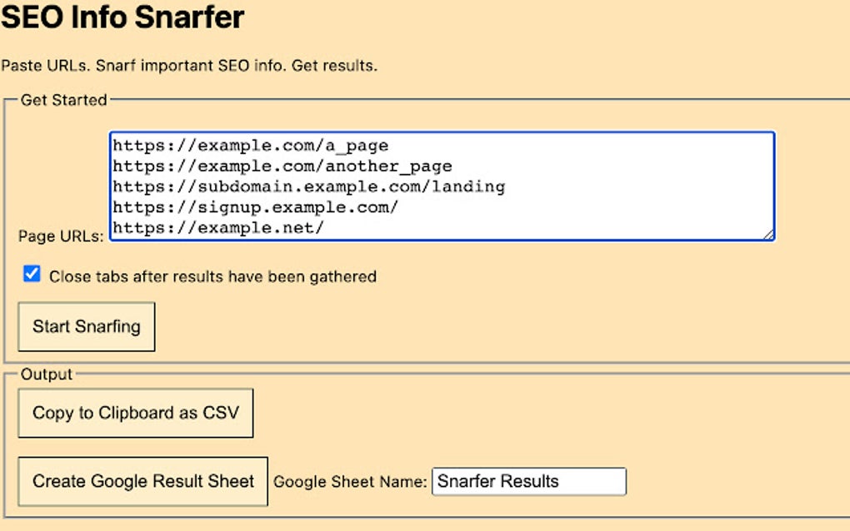This screenshot has height=531, width=850.
Task: Click the 'Output' section legend
Action: [47, 375]
